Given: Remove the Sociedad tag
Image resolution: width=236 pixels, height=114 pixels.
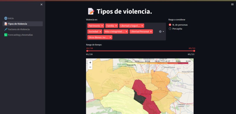Looking at the screenshot, I should click(100, 31).
